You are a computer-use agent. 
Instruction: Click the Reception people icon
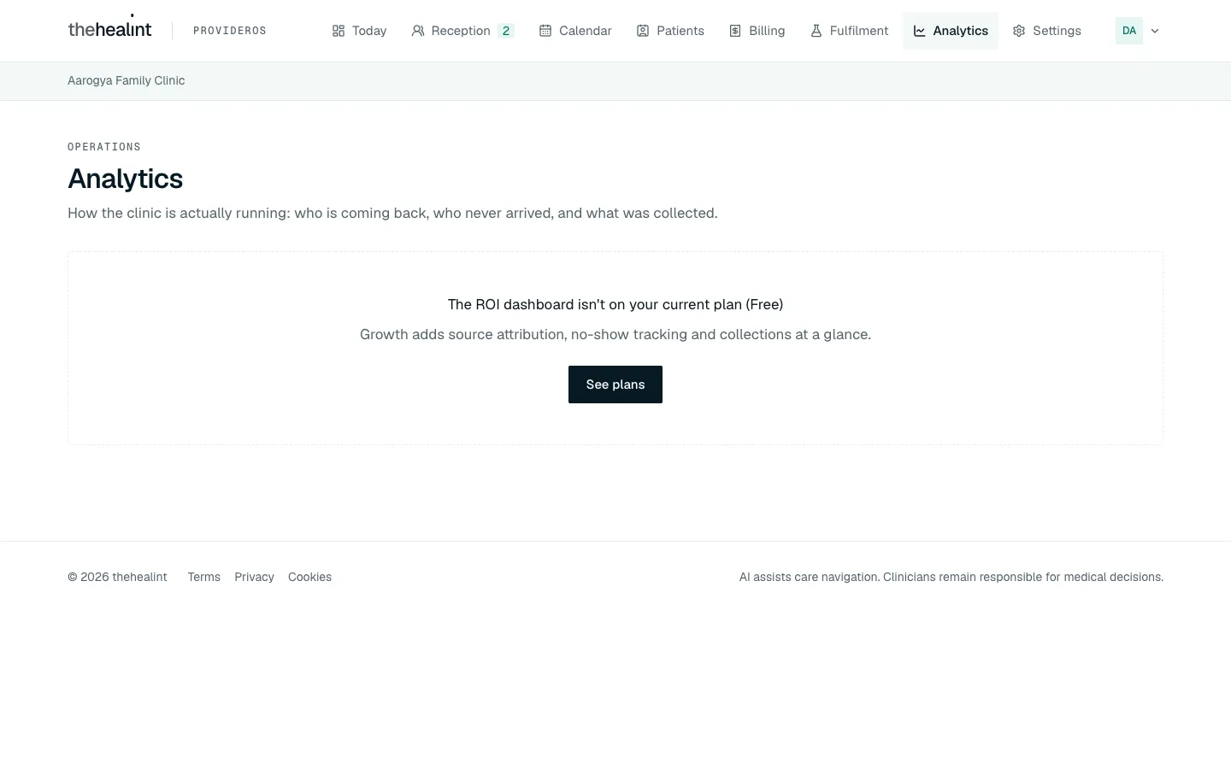tap(418, 31)
